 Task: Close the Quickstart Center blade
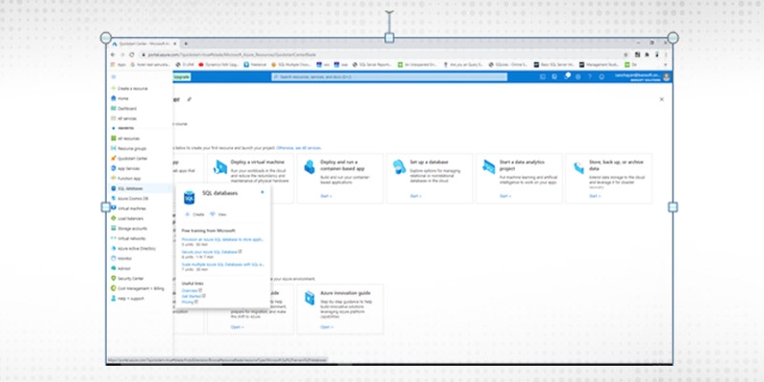(662, 99)
